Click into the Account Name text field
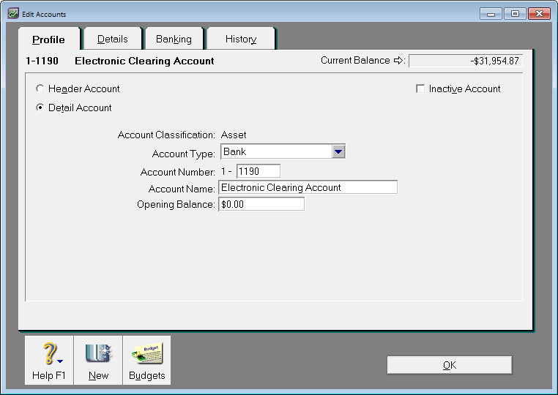The width and height of the screenshot is (558, 395). (308, 187)
